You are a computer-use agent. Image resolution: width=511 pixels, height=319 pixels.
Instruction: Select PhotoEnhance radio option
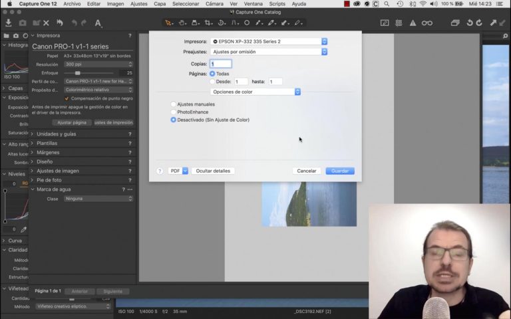point(174,112)
